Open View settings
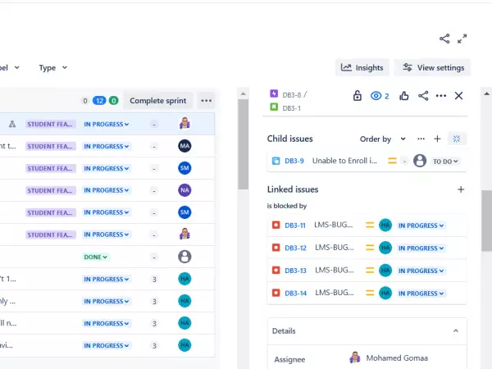Image resolution: width=492 pixels, height=369 pixels. point(433,67)
